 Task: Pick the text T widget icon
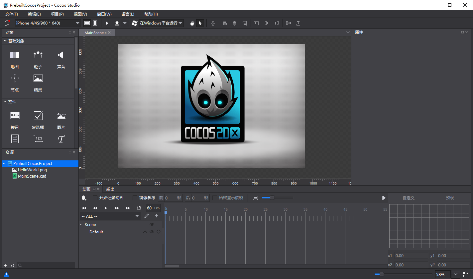click(61, 139)
